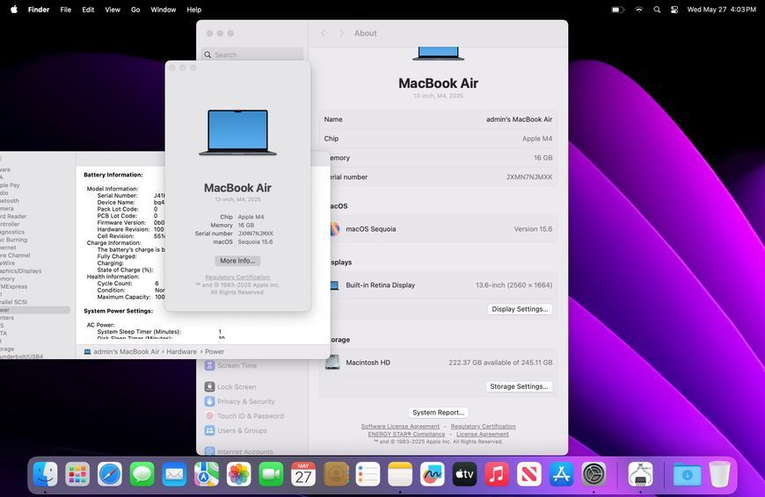Open the ENERGY STAR Compliance link

[x=406, y=434]
